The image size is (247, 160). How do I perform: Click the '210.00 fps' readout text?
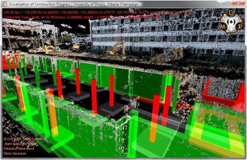pos(12,12)
